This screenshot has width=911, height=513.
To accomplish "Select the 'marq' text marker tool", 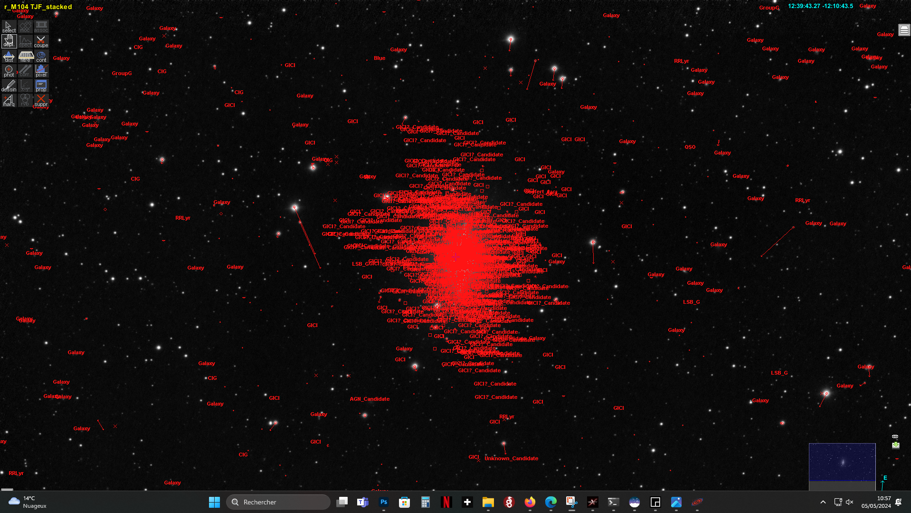I will tap(9, 101).
